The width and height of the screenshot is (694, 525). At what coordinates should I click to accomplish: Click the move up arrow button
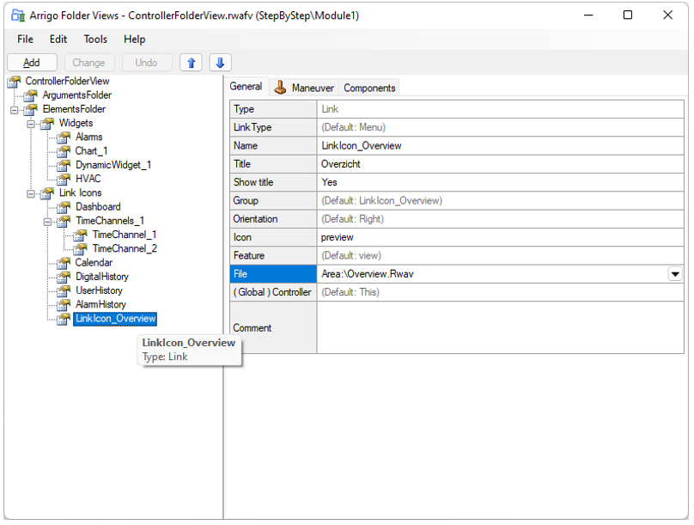(191, 63)
